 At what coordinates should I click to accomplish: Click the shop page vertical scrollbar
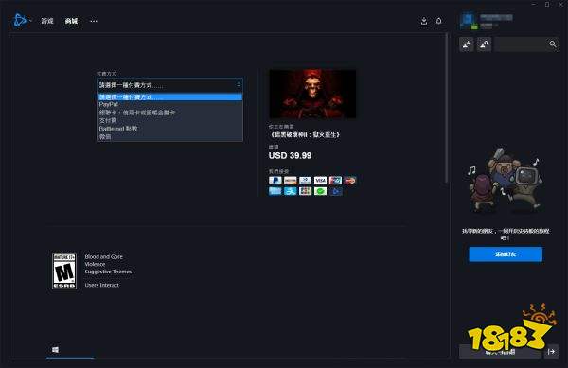tap(447, 109)
